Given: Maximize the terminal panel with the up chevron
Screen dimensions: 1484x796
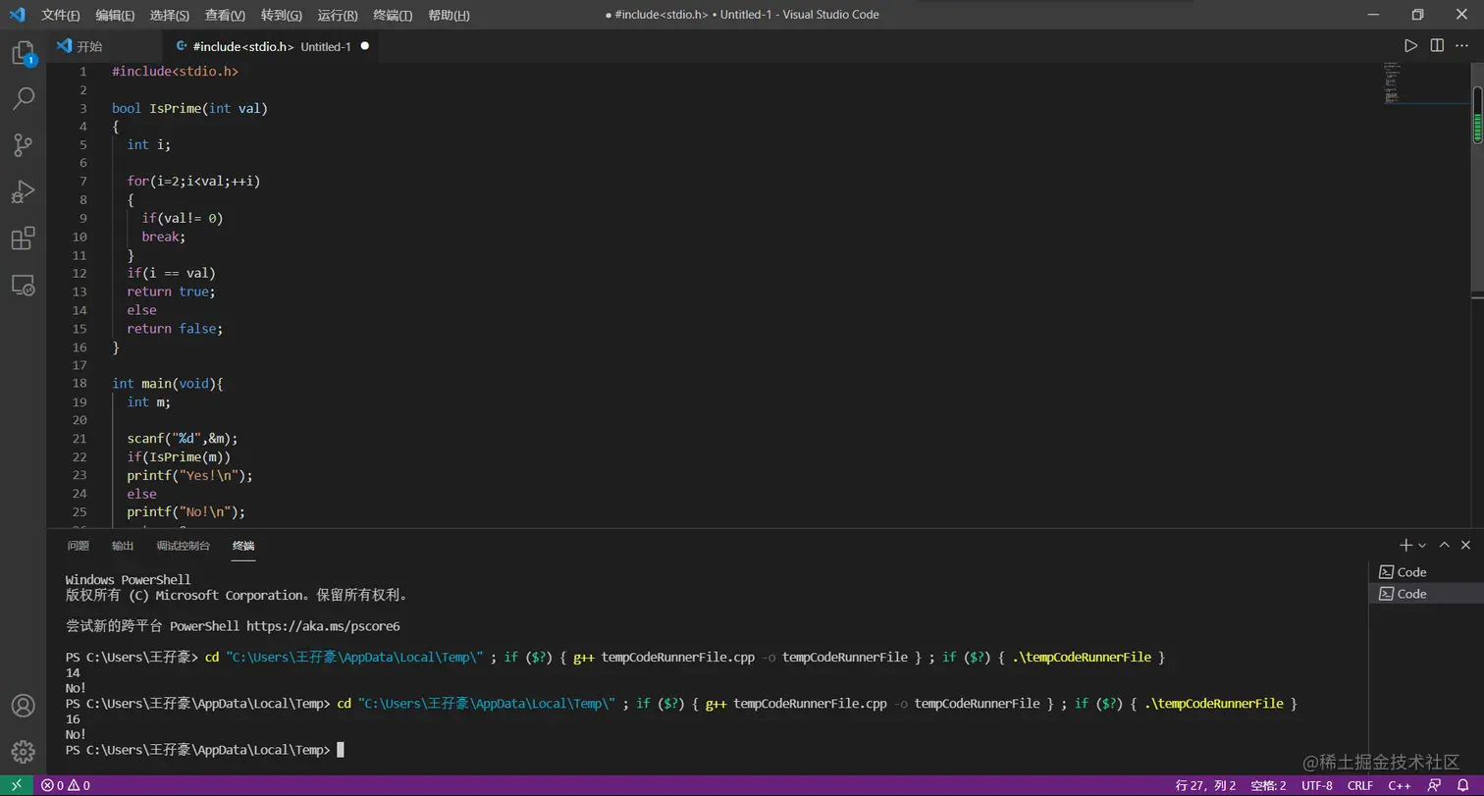Looking at the screenshot, I should (x=1444, y=545).
